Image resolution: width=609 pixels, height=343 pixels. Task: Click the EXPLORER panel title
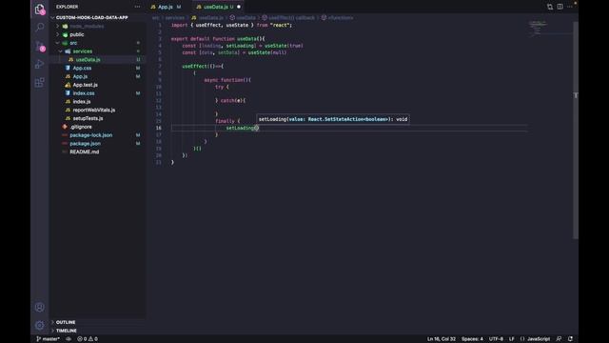pos(67,7)
